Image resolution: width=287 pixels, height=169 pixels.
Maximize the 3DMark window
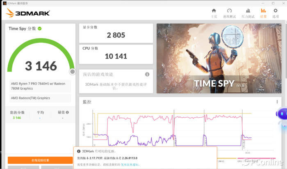point(272,2)
